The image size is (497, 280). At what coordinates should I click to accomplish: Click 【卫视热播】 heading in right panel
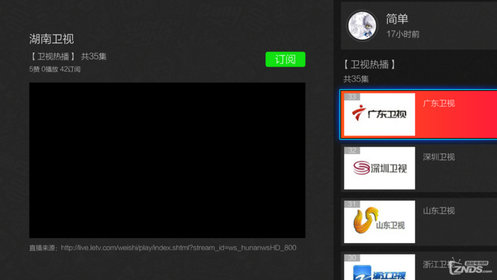coord(370,65)
